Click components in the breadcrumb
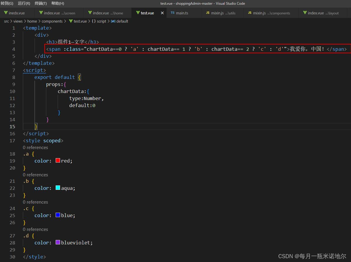 (52, 21)
